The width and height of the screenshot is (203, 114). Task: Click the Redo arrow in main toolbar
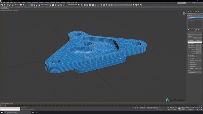tap(4, 5)
